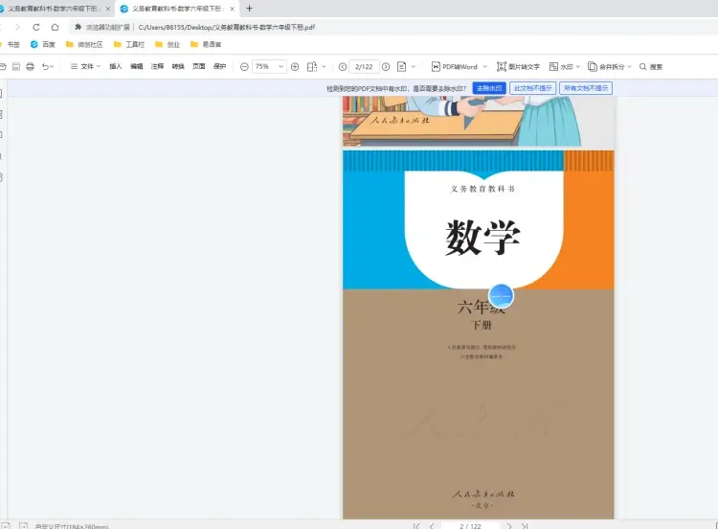718x529 pixels.
Task: Open the 保护 menu
Action: pos(220,66)
